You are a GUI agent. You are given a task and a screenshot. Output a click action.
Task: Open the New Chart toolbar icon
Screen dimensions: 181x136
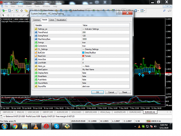3,11
